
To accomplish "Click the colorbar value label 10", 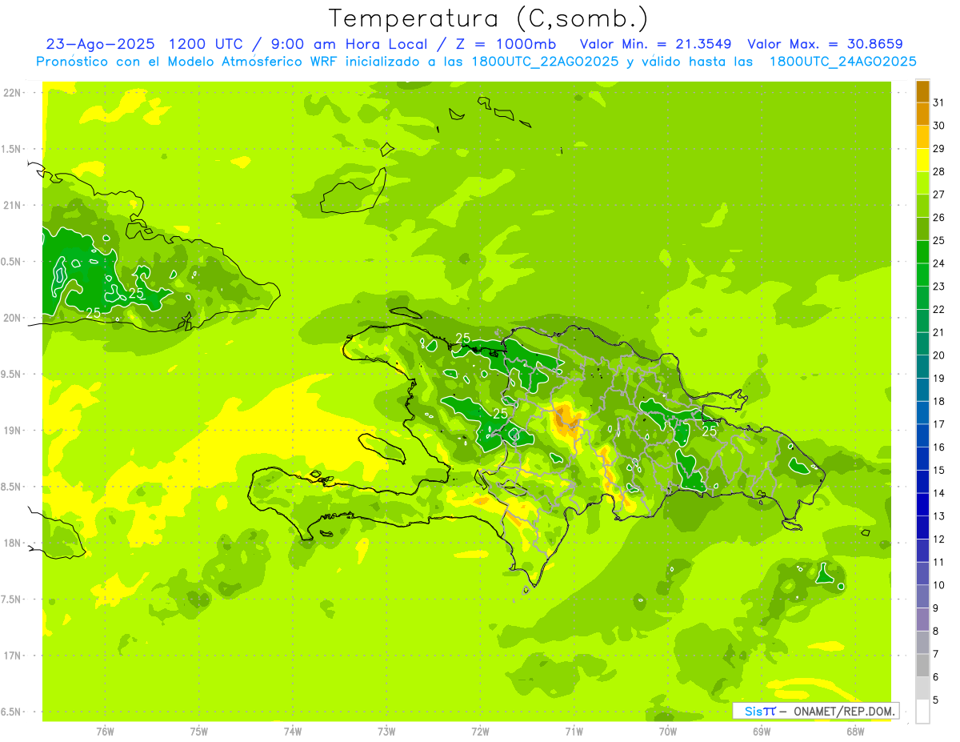I will pyautogui.click(x=938, y=585).
